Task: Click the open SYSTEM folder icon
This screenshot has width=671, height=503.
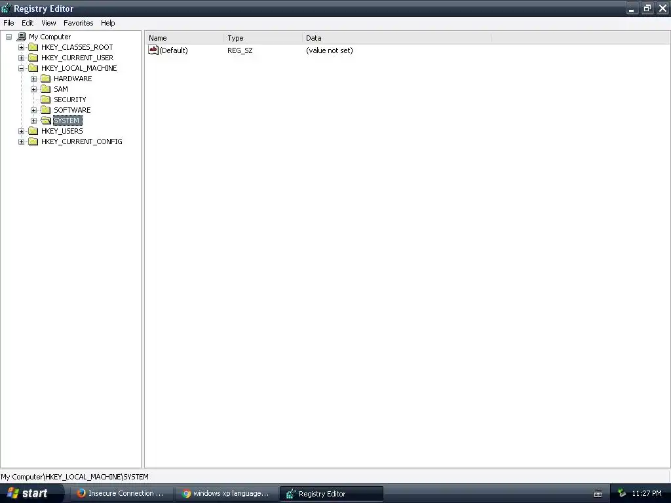Action: pyautogui.click(x=45, y=121)
